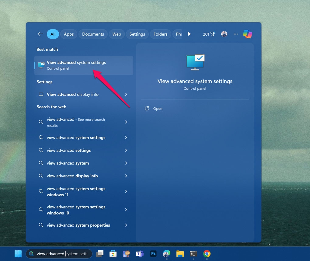This screenshot has height=261, width=310.
Task: Open Photoshop from the taskbar
Action: [x=153, y=254]
